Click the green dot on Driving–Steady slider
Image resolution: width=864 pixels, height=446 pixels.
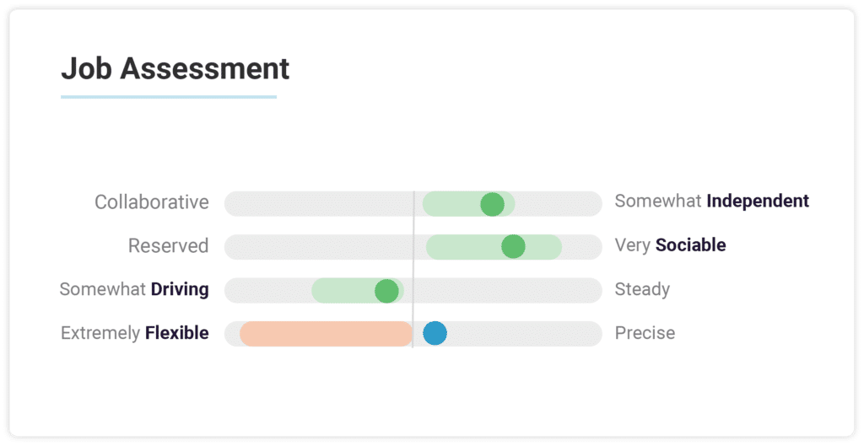pos(386,291)
